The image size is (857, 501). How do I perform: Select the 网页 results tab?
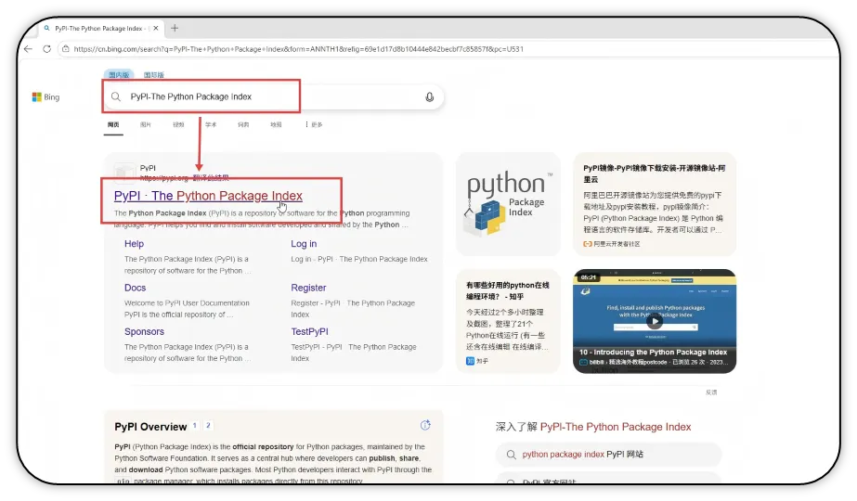pyautogui.click(x=113, y=125)
